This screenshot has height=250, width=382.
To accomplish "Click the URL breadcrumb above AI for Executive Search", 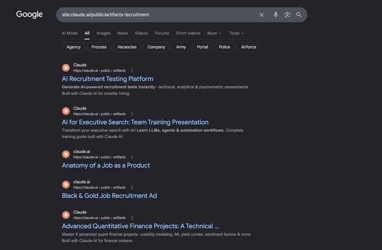I will [x=99, y=114].
